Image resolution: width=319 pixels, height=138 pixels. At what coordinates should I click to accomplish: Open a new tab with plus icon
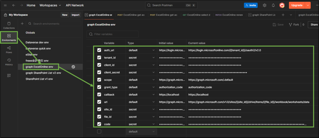coord(283,15)
